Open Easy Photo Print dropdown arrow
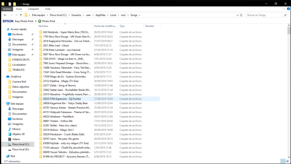Image resolution: width=291 pixels, height=164 pixels. 36,21
